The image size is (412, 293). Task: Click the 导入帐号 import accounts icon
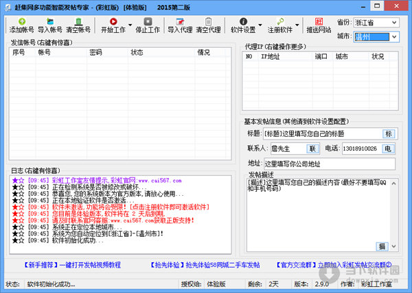(50, 22)
